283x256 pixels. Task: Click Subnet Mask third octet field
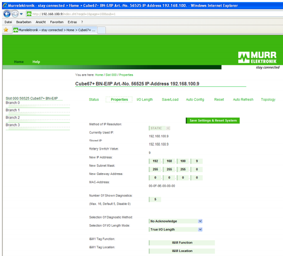point(183,170)
